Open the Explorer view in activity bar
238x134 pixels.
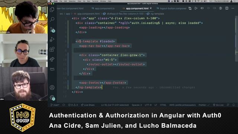[52, 9]
